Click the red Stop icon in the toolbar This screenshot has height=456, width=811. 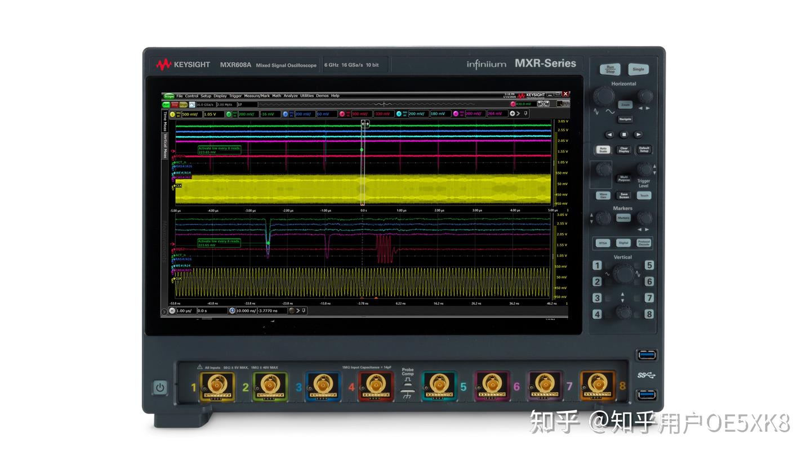click(x=174, y=105)
